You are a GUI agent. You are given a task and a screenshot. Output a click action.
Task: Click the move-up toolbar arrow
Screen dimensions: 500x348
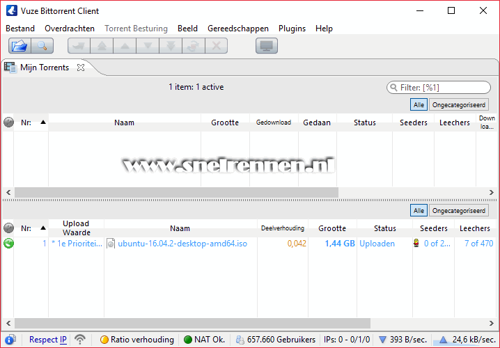pos(125,46)
